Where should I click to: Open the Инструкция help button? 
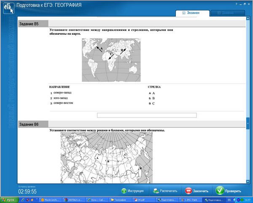coord(132,191)
